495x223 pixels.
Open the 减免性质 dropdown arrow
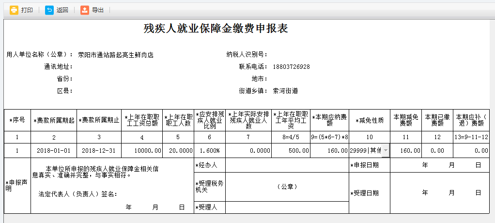[385, 151]
